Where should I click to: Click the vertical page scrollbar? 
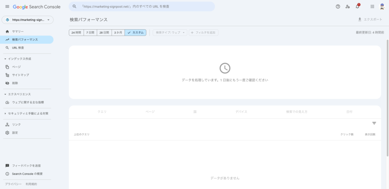tap(387, 95)
